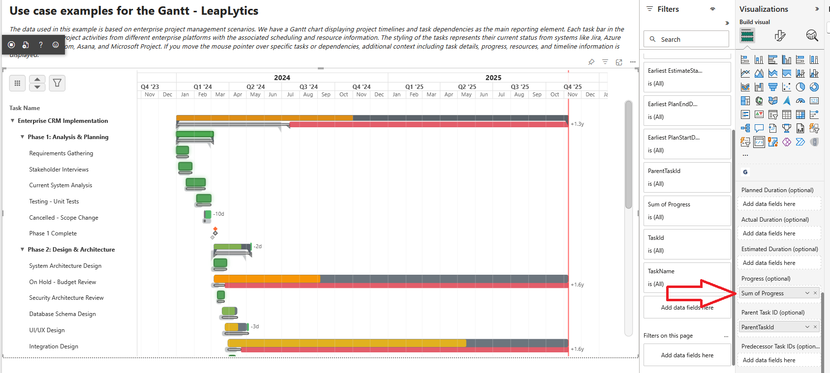Pin the Gantt visual using pin icon
Viewport: 830px width, 373px height.
coord(591,62)
